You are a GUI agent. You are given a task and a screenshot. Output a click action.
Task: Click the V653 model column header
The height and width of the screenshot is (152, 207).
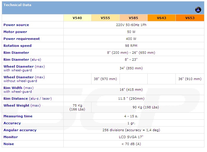point(190,18)
